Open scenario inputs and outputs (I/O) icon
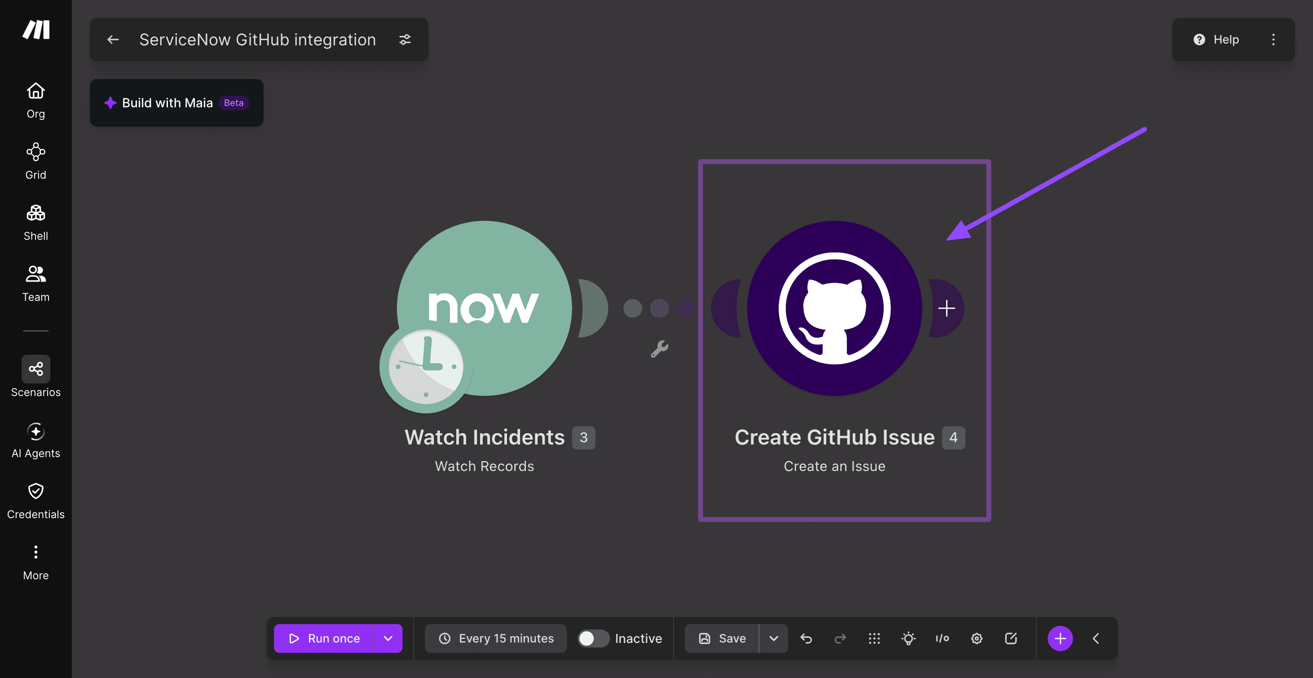1313x678 pixels. point(942,638)
